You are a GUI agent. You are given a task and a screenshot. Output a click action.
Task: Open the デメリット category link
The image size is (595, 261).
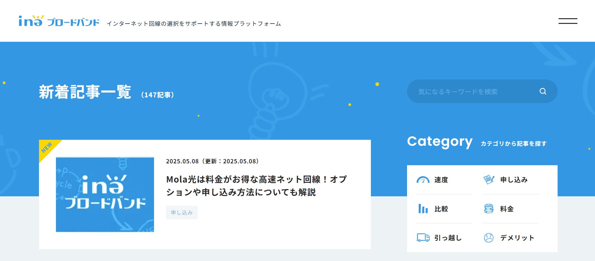pyautogui.click(x=510, y=238)
